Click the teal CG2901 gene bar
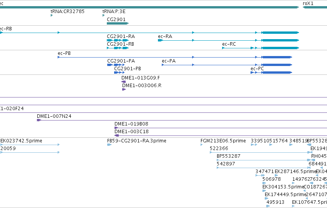Screen dimensions: 327x208 tap(118, 23)
